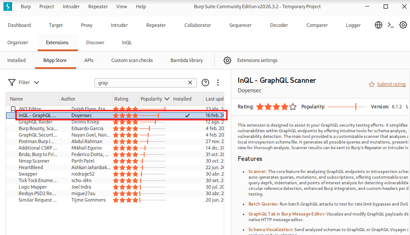Open the Bambda library sub-tab
Screen dimensions: 410x235
(x=187, y=60)
